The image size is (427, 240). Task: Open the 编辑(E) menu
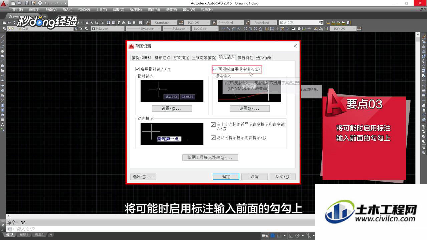pyautogui.click(x=34, y=9)
